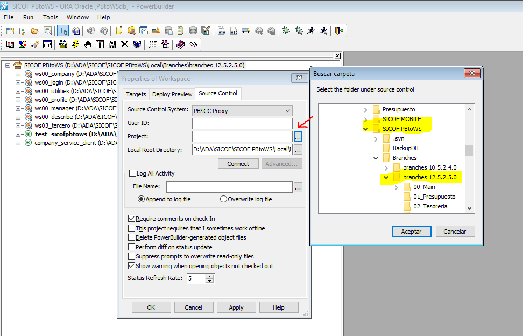Click the floppy disk save icon
The width and height of the screenshot is (523, 336).
pyautogui.click(x=112, y=45)
